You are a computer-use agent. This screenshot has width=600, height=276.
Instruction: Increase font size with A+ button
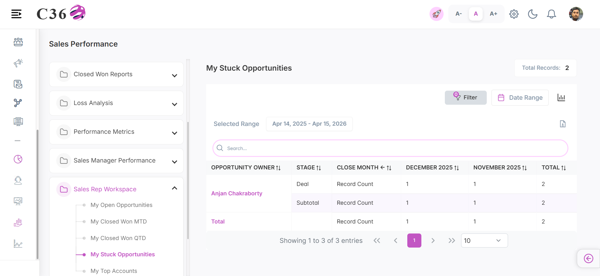(493, 14)
